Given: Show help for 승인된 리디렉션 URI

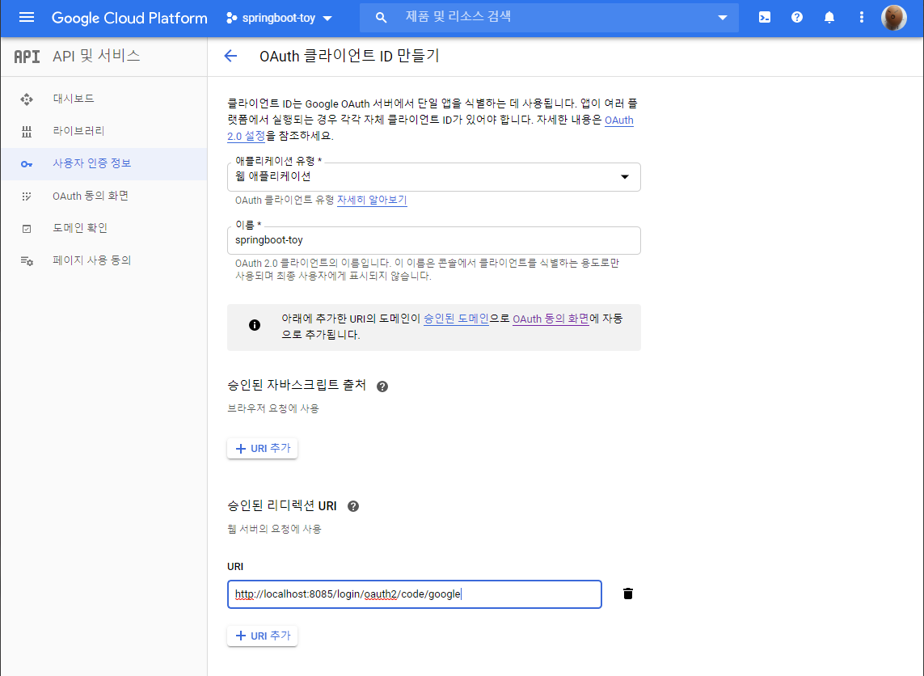Looking at the screenshot, I should point(353,506).
